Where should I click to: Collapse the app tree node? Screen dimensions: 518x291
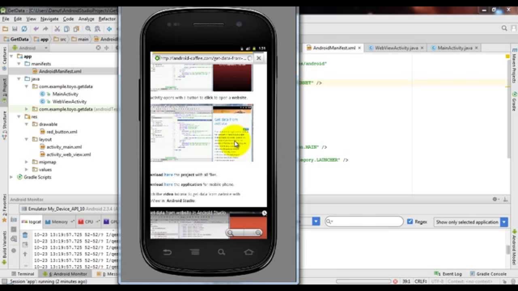11,57
